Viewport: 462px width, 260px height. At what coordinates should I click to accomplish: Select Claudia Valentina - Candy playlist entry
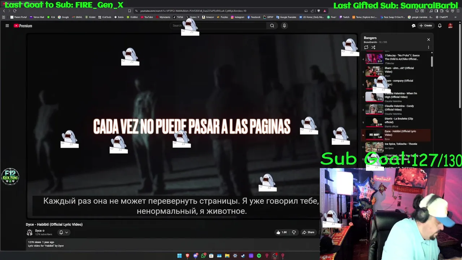(396, 109)
